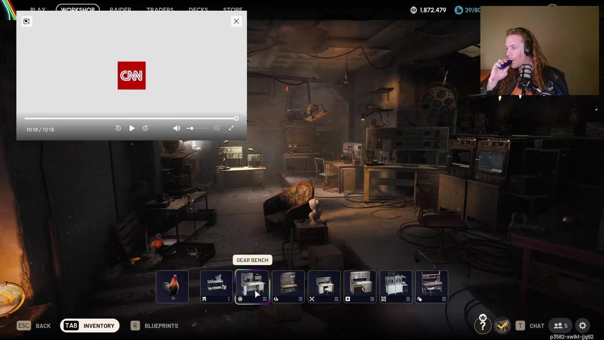Open the level I workbench station
Image resolution: width=604 pixels, height=340 pixels.
(x=216, y=287)
